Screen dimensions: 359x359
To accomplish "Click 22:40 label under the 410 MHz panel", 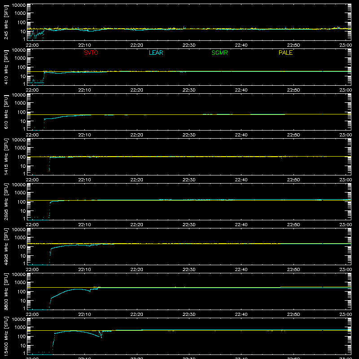I will point(241,90).
